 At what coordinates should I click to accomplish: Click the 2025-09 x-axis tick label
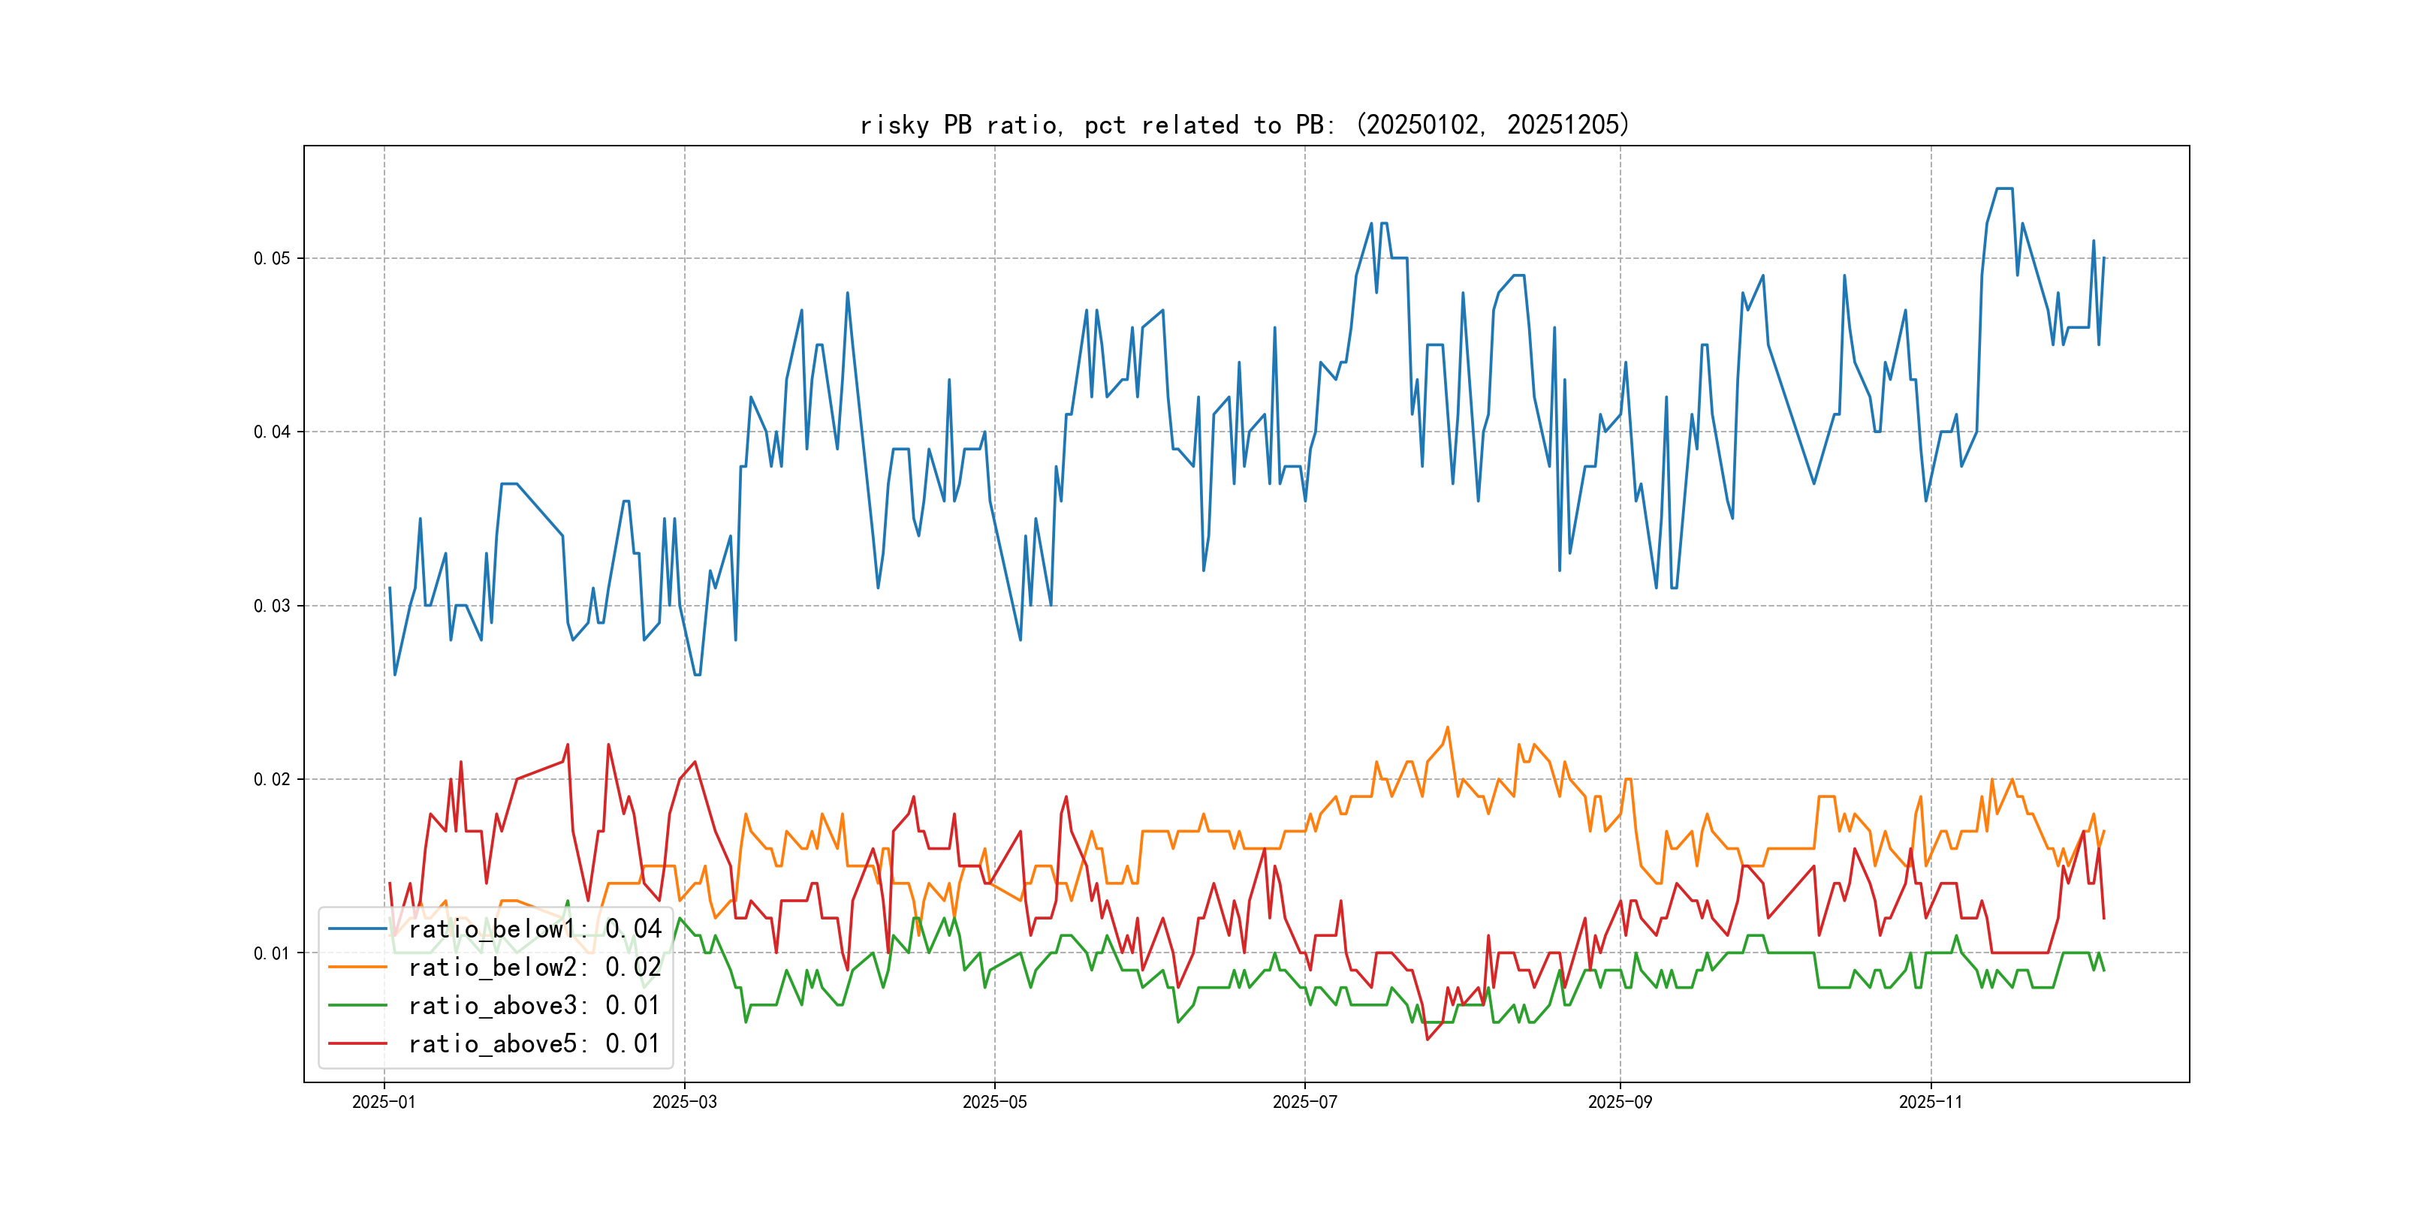[x=1620, y=1102]
